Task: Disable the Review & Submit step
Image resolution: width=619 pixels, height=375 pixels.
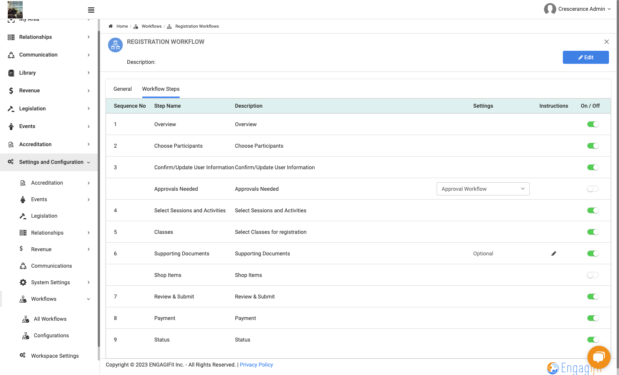Action: click(593, 297)
